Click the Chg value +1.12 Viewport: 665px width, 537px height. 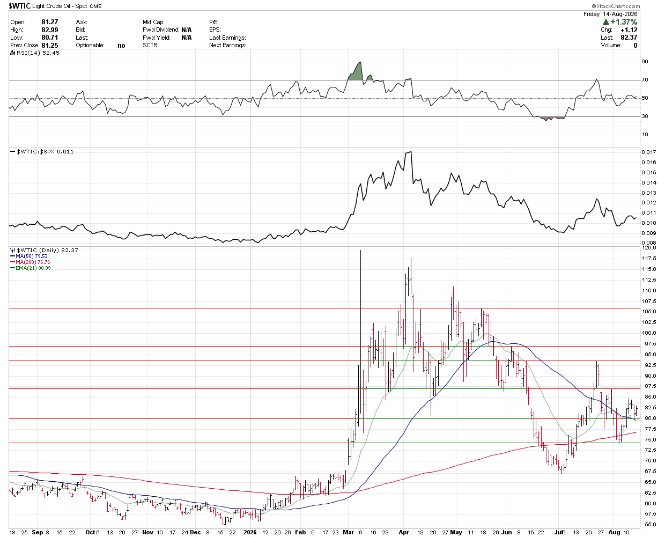(629, 30)
